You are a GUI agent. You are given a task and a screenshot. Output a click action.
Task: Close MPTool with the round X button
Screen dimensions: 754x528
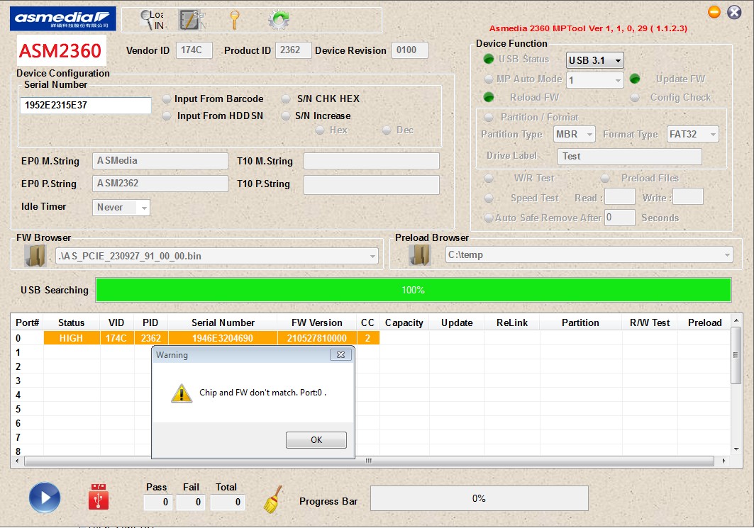click(734, 12)
